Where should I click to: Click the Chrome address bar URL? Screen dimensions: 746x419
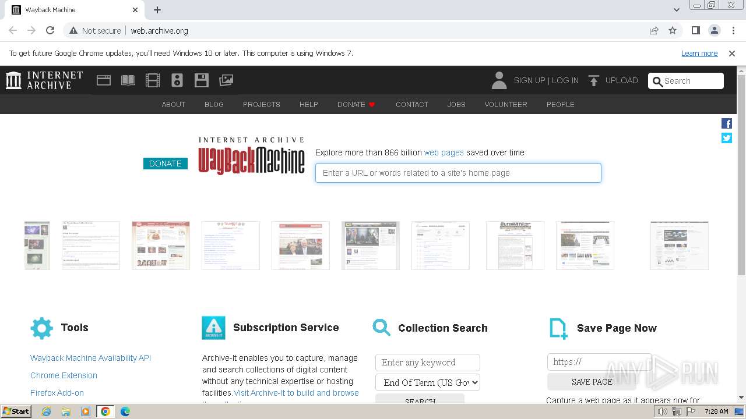tap(159, 30)
